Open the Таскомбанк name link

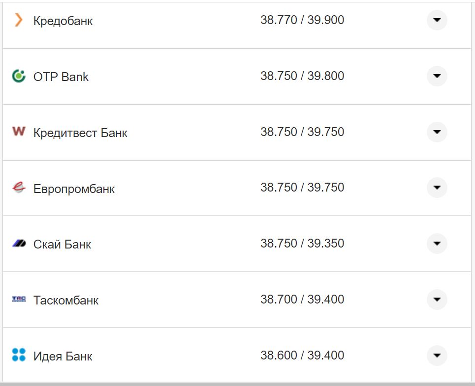pyautogui.click(x=66, y=300)
